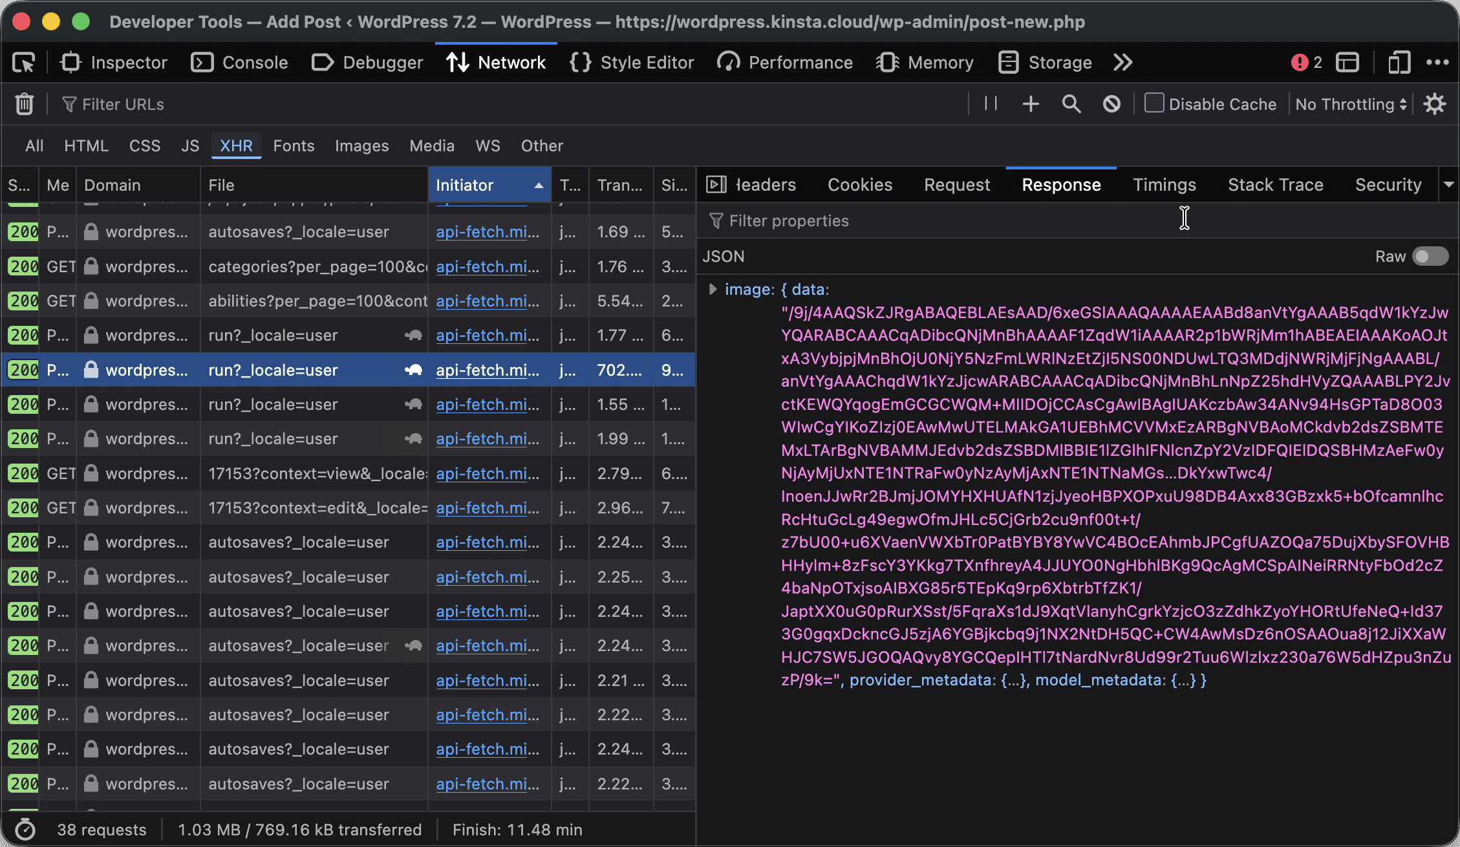Open the details tabs overflow dropdown

click(x=1448, y=185)
